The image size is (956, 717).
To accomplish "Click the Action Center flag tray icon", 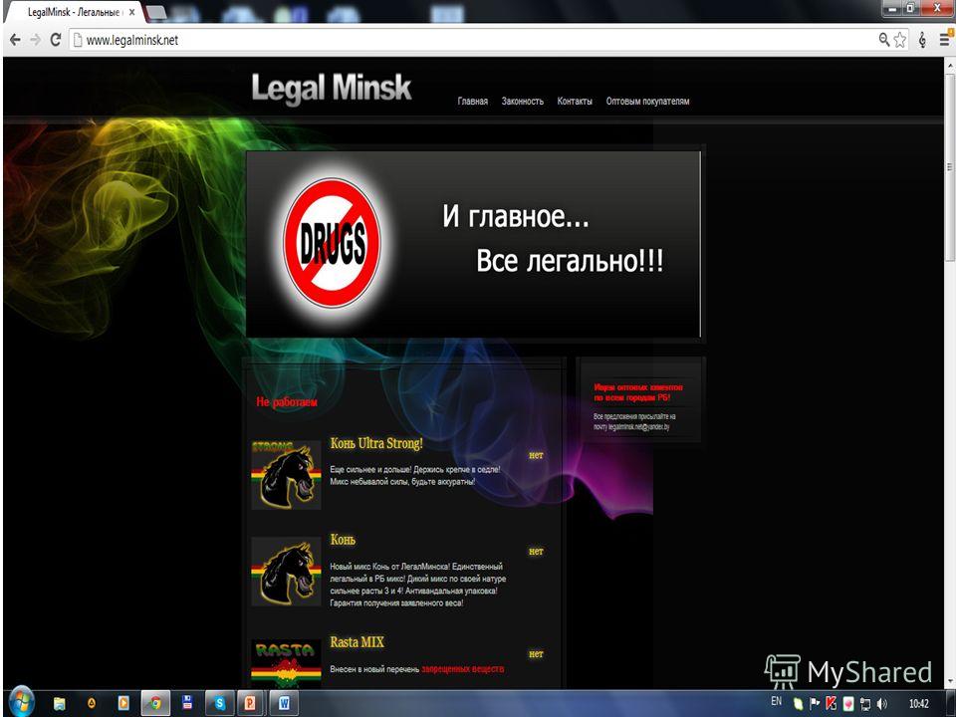I will [815, 704].
